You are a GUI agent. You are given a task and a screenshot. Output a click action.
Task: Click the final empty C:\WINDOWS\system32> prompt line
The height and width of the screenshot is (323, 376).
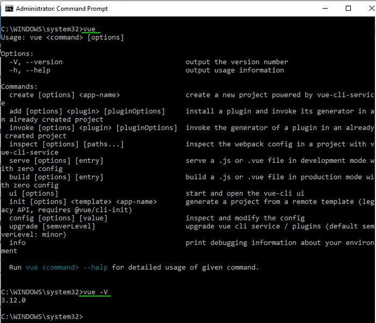(x=42, y=317)
